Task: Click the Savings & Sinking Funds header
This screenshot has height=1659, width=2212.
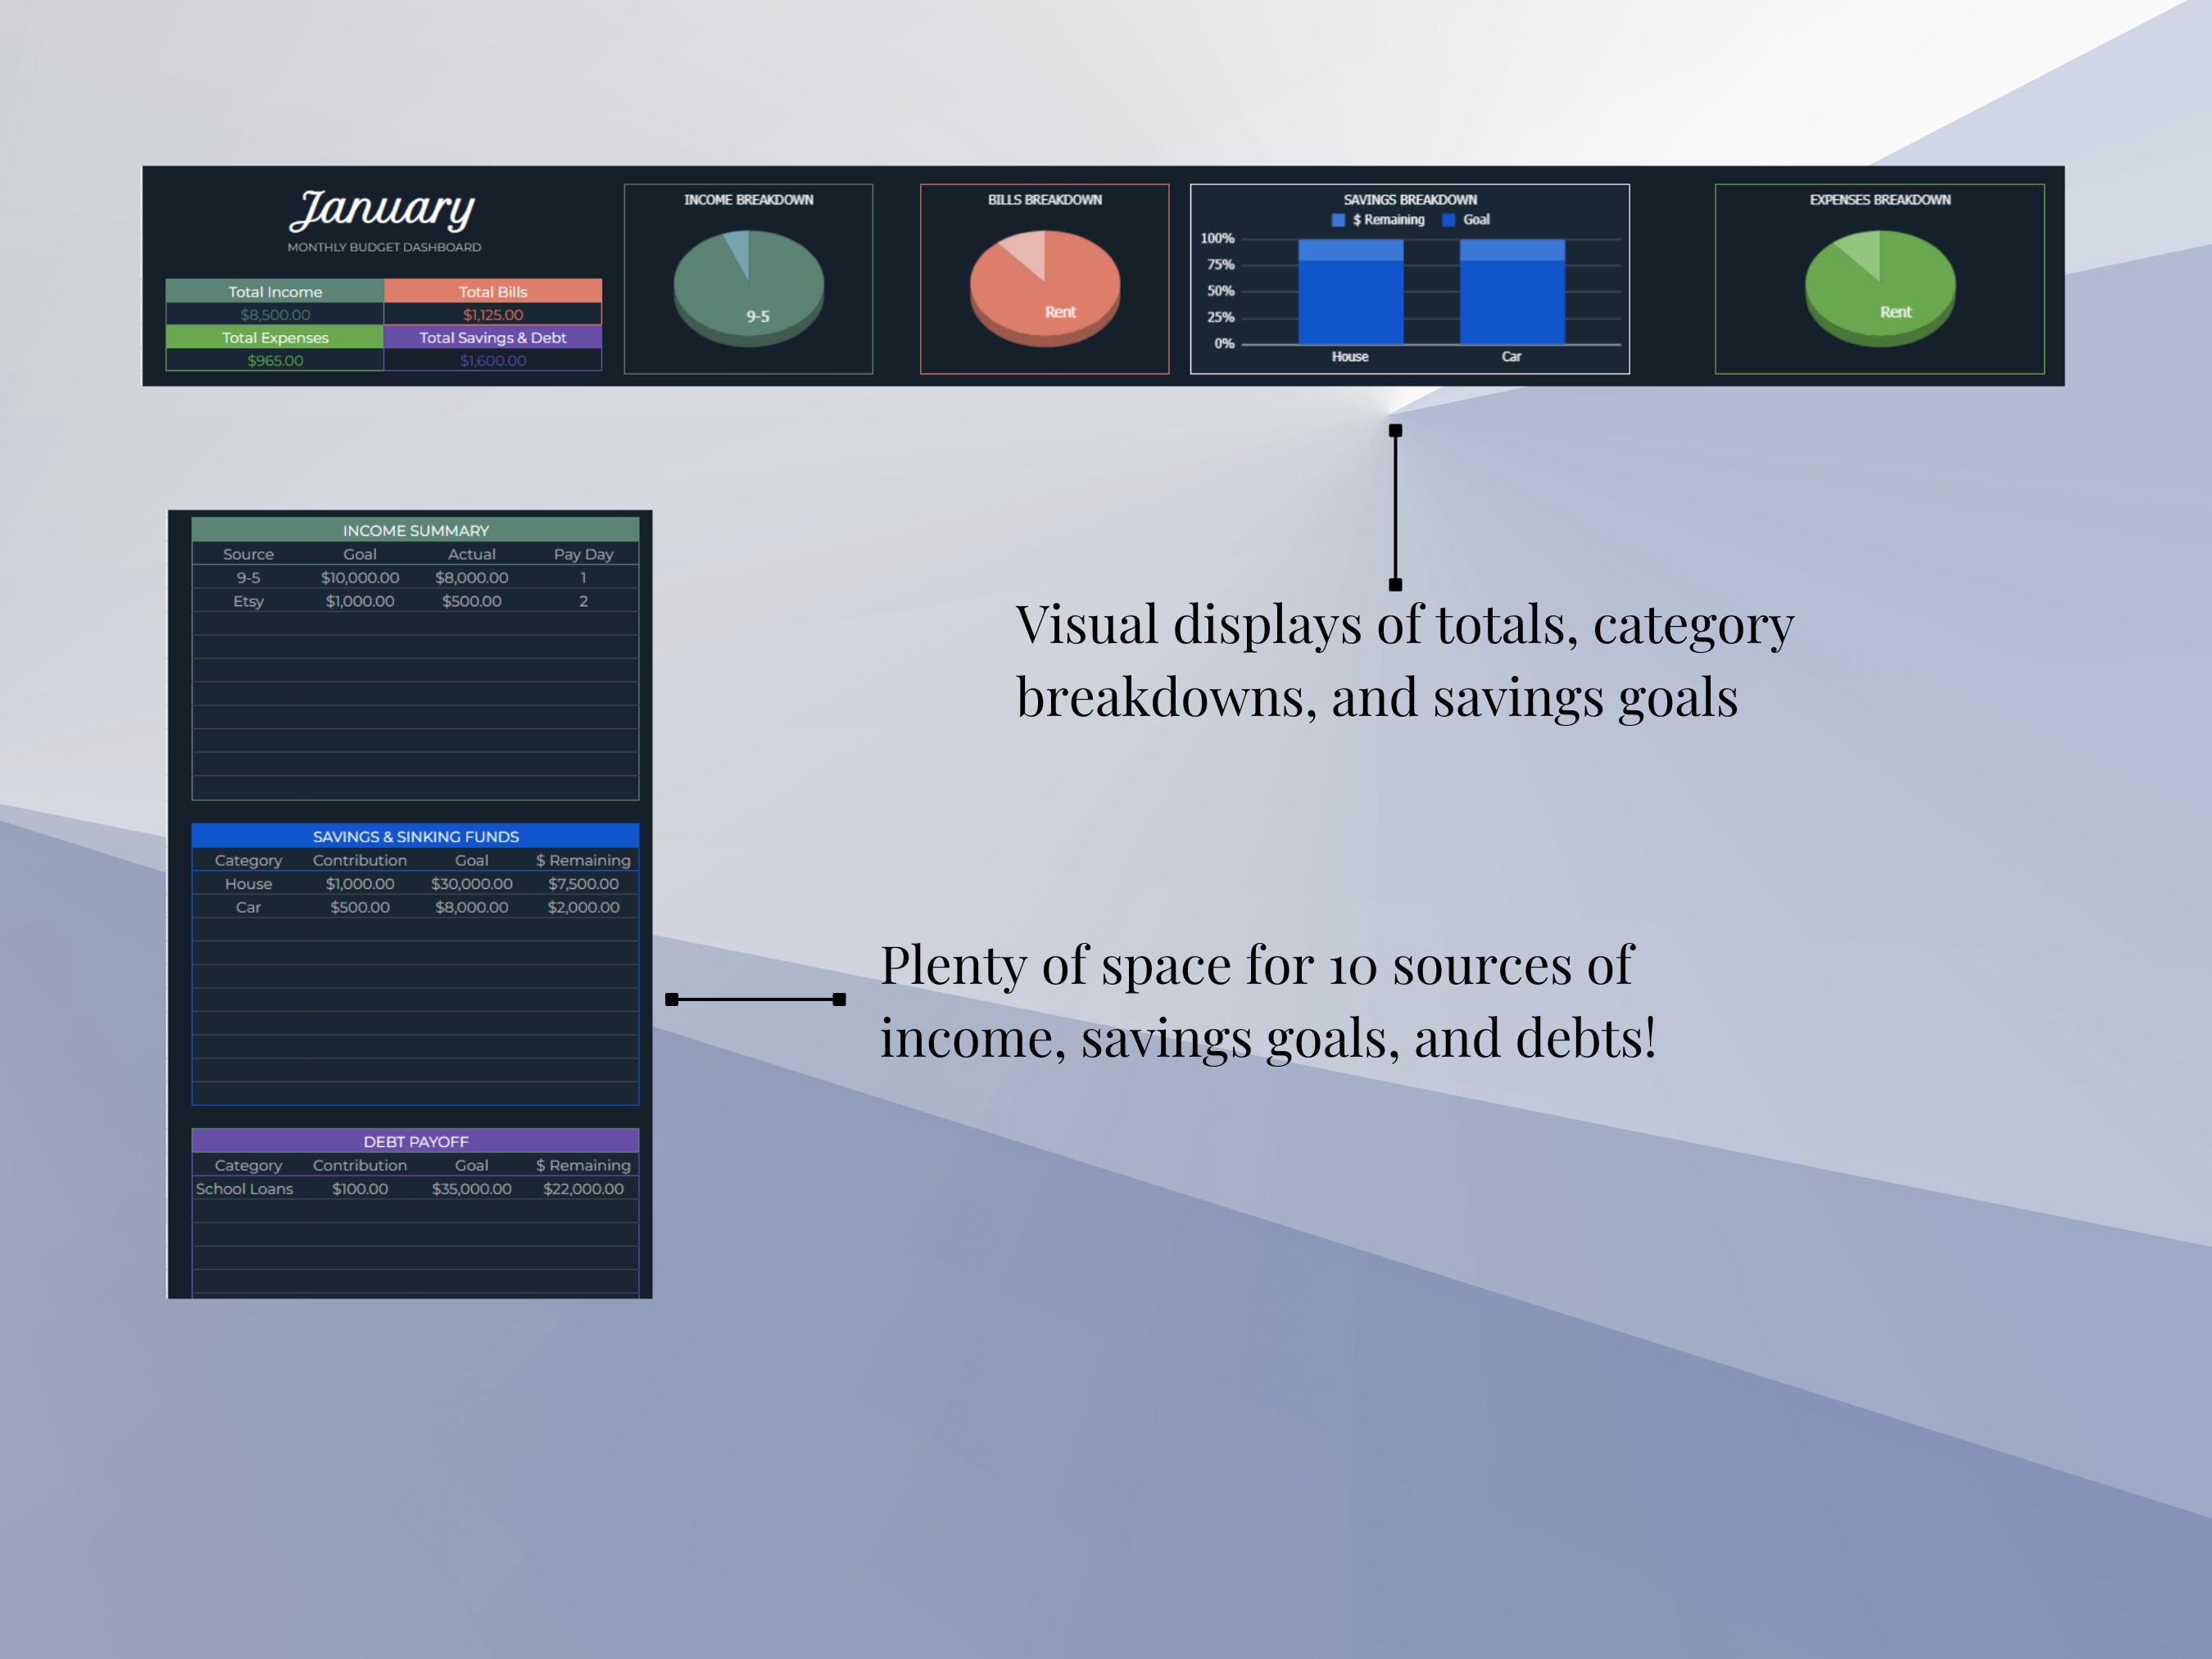Action: tap(415, 836)
